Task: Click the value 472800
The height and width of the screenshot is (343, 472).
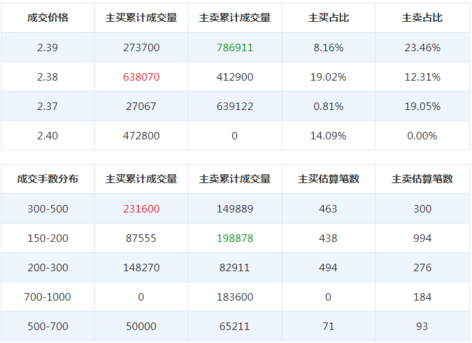Action: point(141,136)
